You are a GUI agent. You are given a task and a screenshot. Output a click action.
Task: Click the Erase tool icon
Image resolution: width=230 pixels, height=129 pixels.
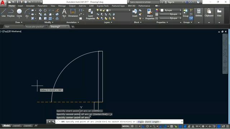tap(57, 10)
